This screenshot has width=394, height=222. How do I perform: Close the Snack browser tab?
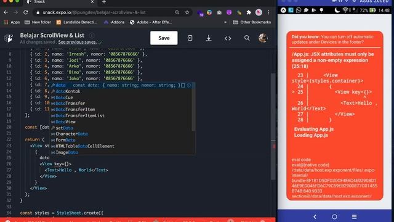point(92,2)
